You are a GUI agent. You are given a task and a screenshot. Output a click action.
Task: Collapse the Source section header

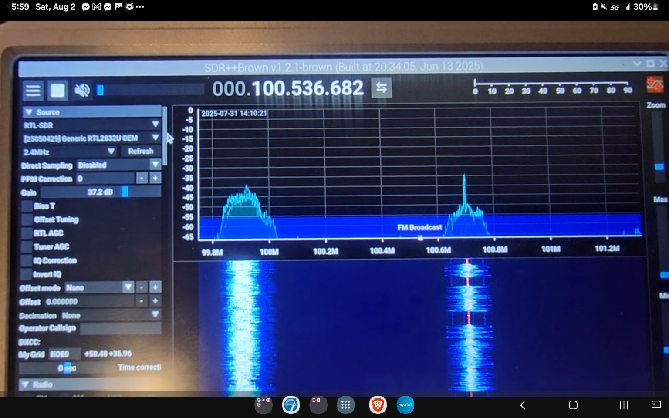tap(92, 112)
